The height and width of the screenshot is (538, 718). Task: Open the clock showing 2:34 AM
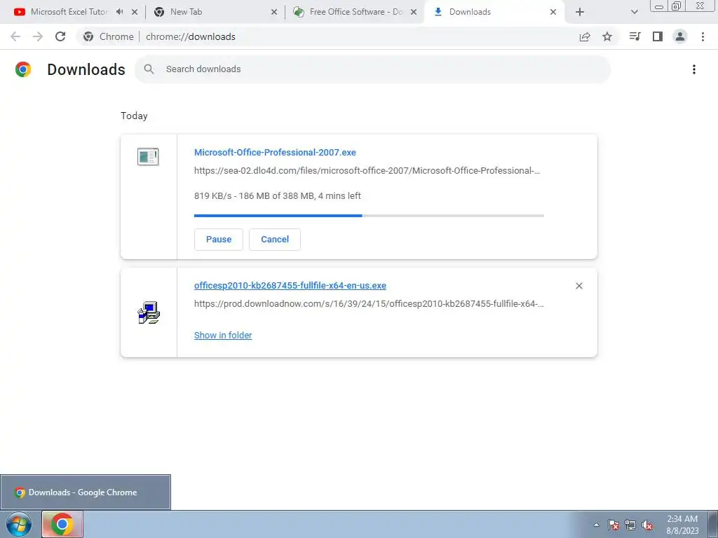(682, 524)
